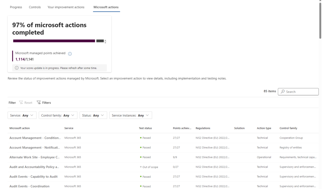Open the Audit Events - Coordination action
The height and width of the screenshot is (189, 327).
coord(29,186)
